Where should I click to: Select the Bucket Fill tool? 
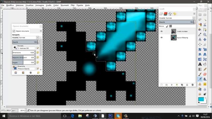pyautogui.click(x=205, y=64)
